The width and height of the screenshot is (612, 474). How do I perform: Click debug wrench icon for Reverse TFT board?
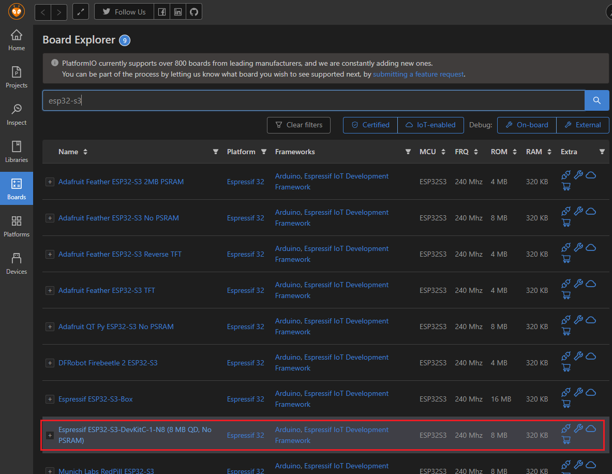click(578, 247)
